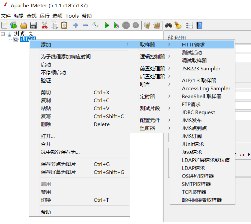Viewport: 251px width, 224px height.
Task: Expand the 后置处理器 submenu
Action: click(149, 77)
